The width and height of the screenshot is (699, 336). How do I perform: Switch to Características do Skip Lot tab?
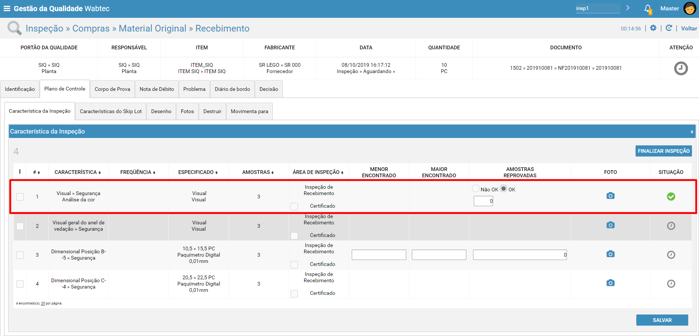[111, 111]
